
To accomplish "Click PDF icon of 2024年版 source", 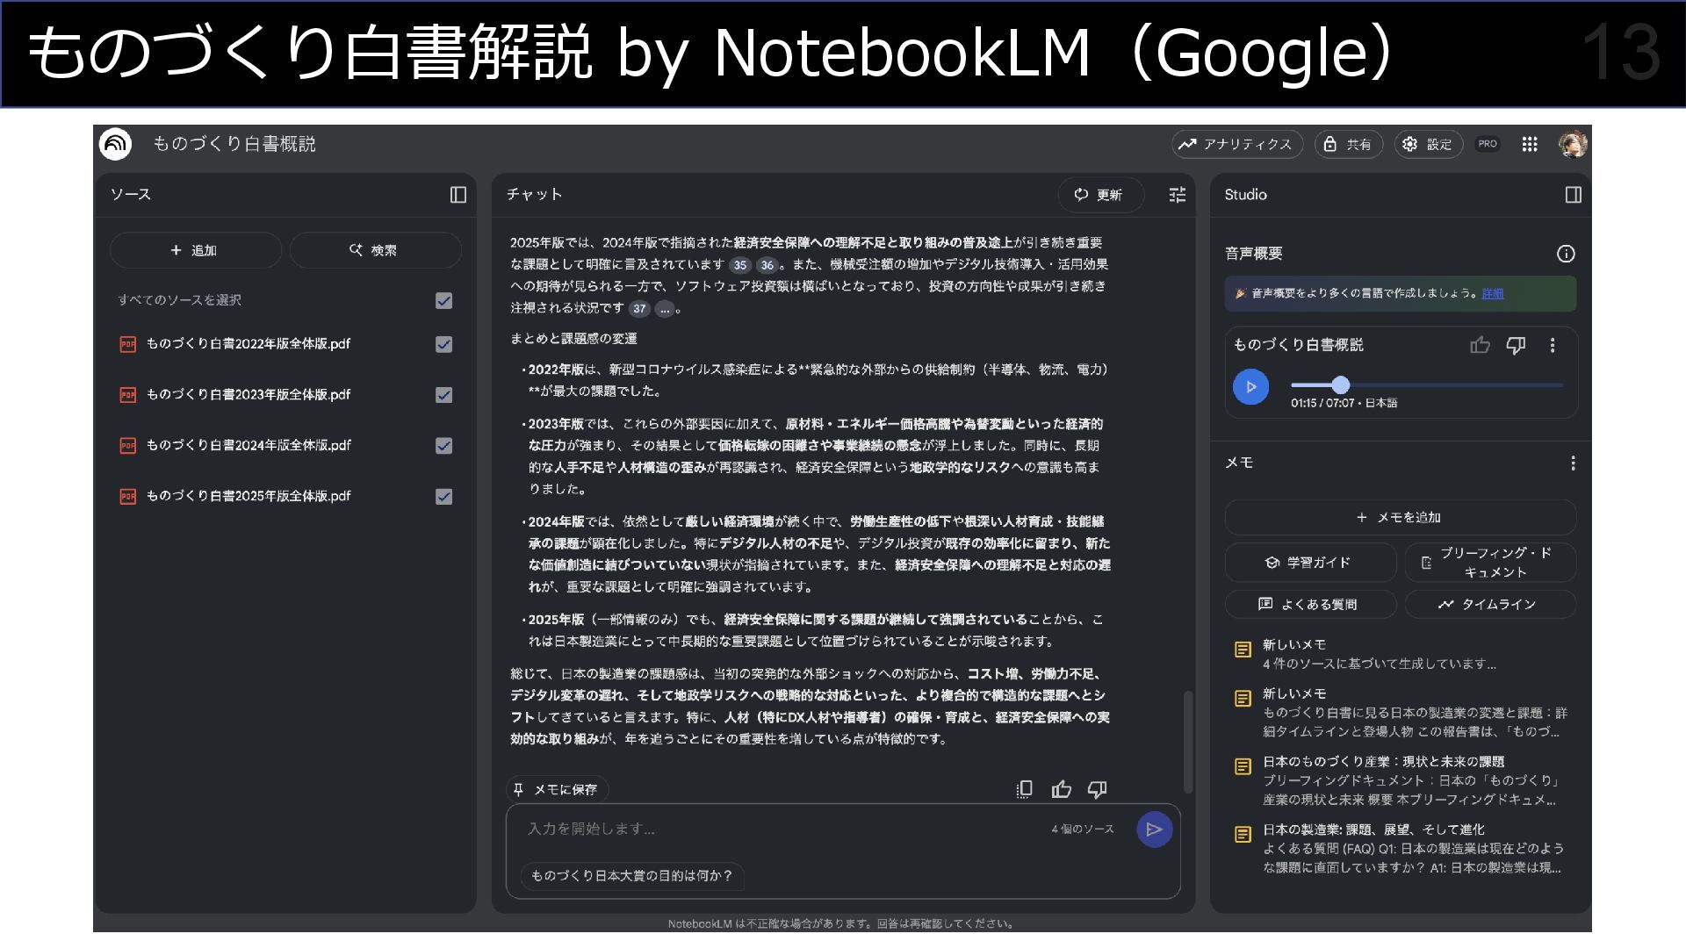I will click(128, 446).
